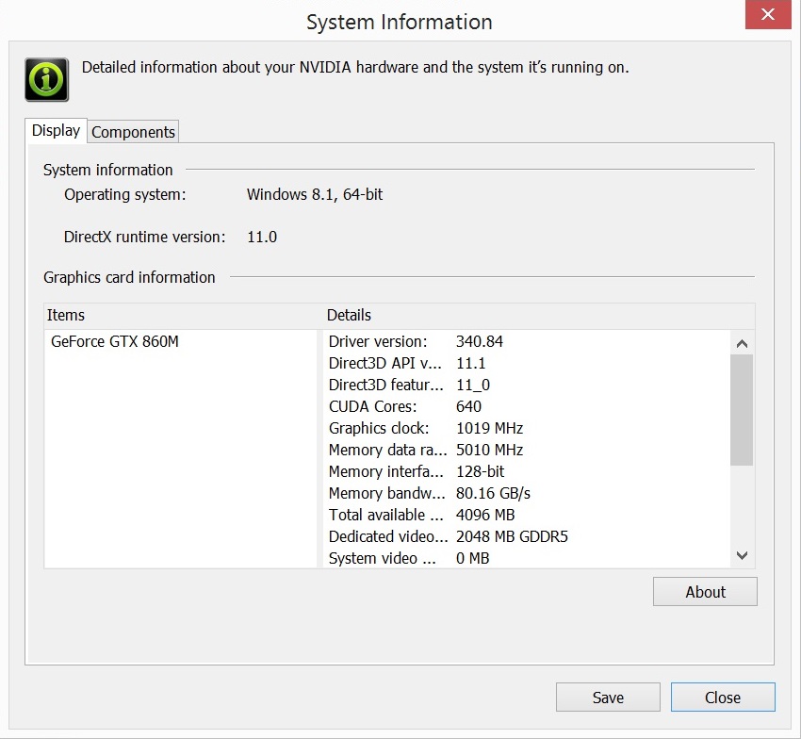Screen dimensions: 801x739
Task: Select the Direct3D feature level 11_0 row
Action: [x=527, y=385]
